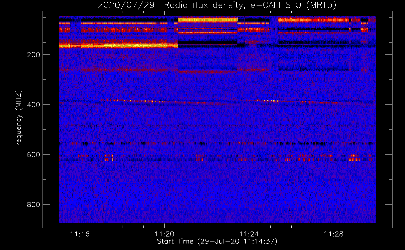Click the plot title '2020/07/29 Radio flux density'
The height and width of the screenshot is (250, 405).
217,5
